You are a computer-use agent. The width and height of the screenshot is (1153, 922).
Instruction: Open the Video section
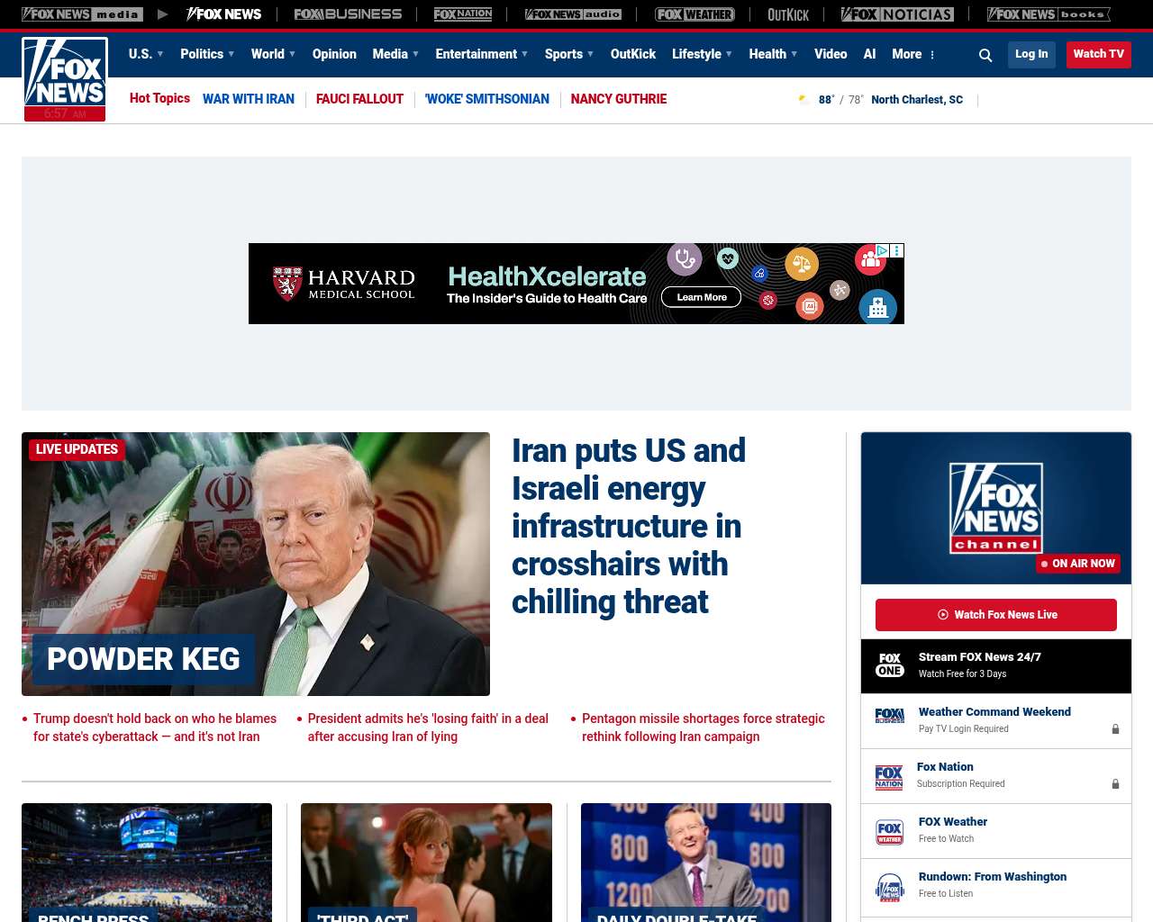pos(831,54)
